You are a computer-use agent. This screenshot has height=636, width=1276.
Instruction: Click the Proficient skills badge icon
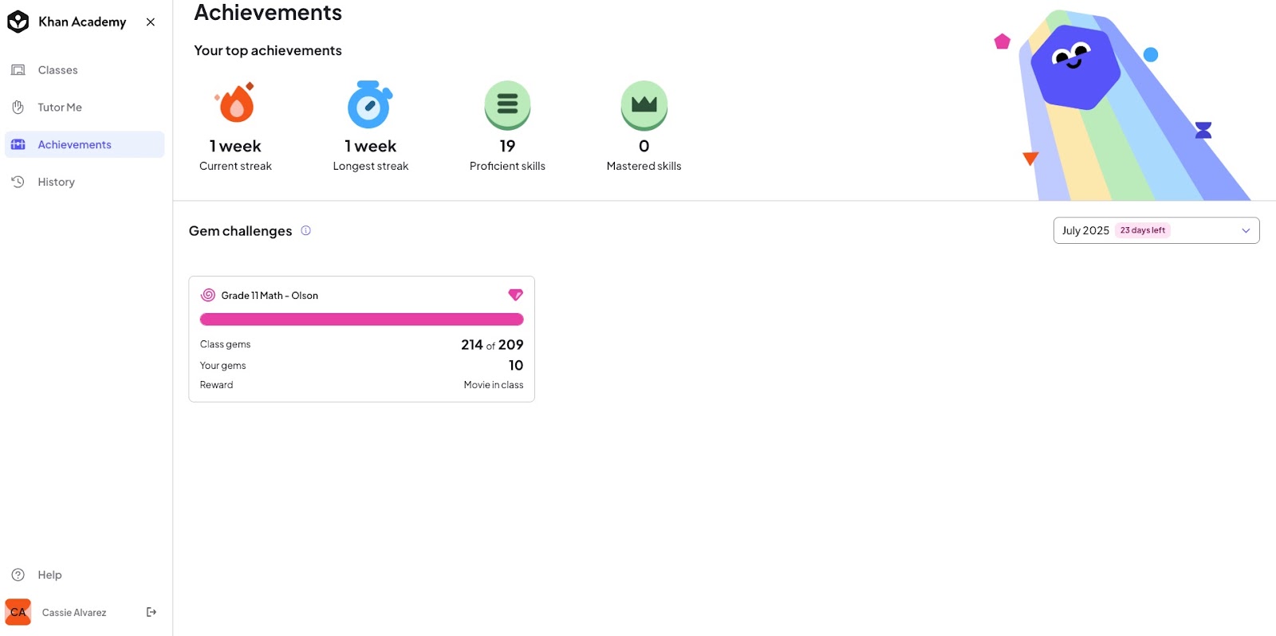(x=507, y=105)
